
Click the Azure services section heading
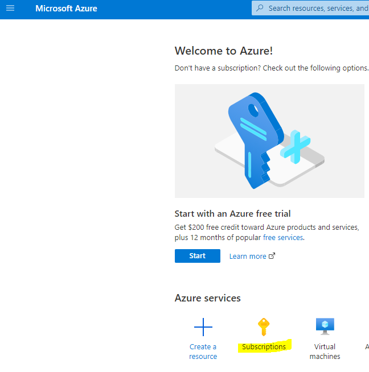coord(207,298)
